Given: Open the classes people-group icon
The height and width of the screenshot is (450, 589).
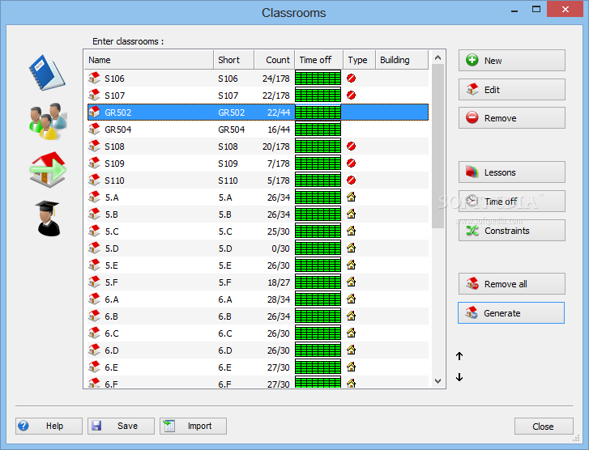Looking at the screenshot, I should 48,121.
